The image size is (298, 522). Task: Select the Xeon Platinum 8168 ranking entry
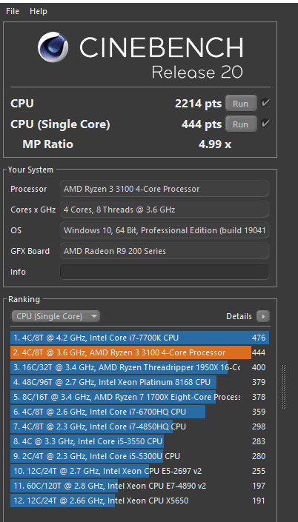(139, 382)
